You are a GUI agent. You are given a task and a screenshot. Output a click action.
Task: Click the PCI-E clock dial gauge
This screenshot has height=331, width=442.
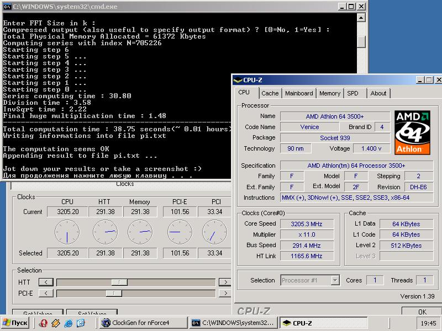click(x=180, y=232)
